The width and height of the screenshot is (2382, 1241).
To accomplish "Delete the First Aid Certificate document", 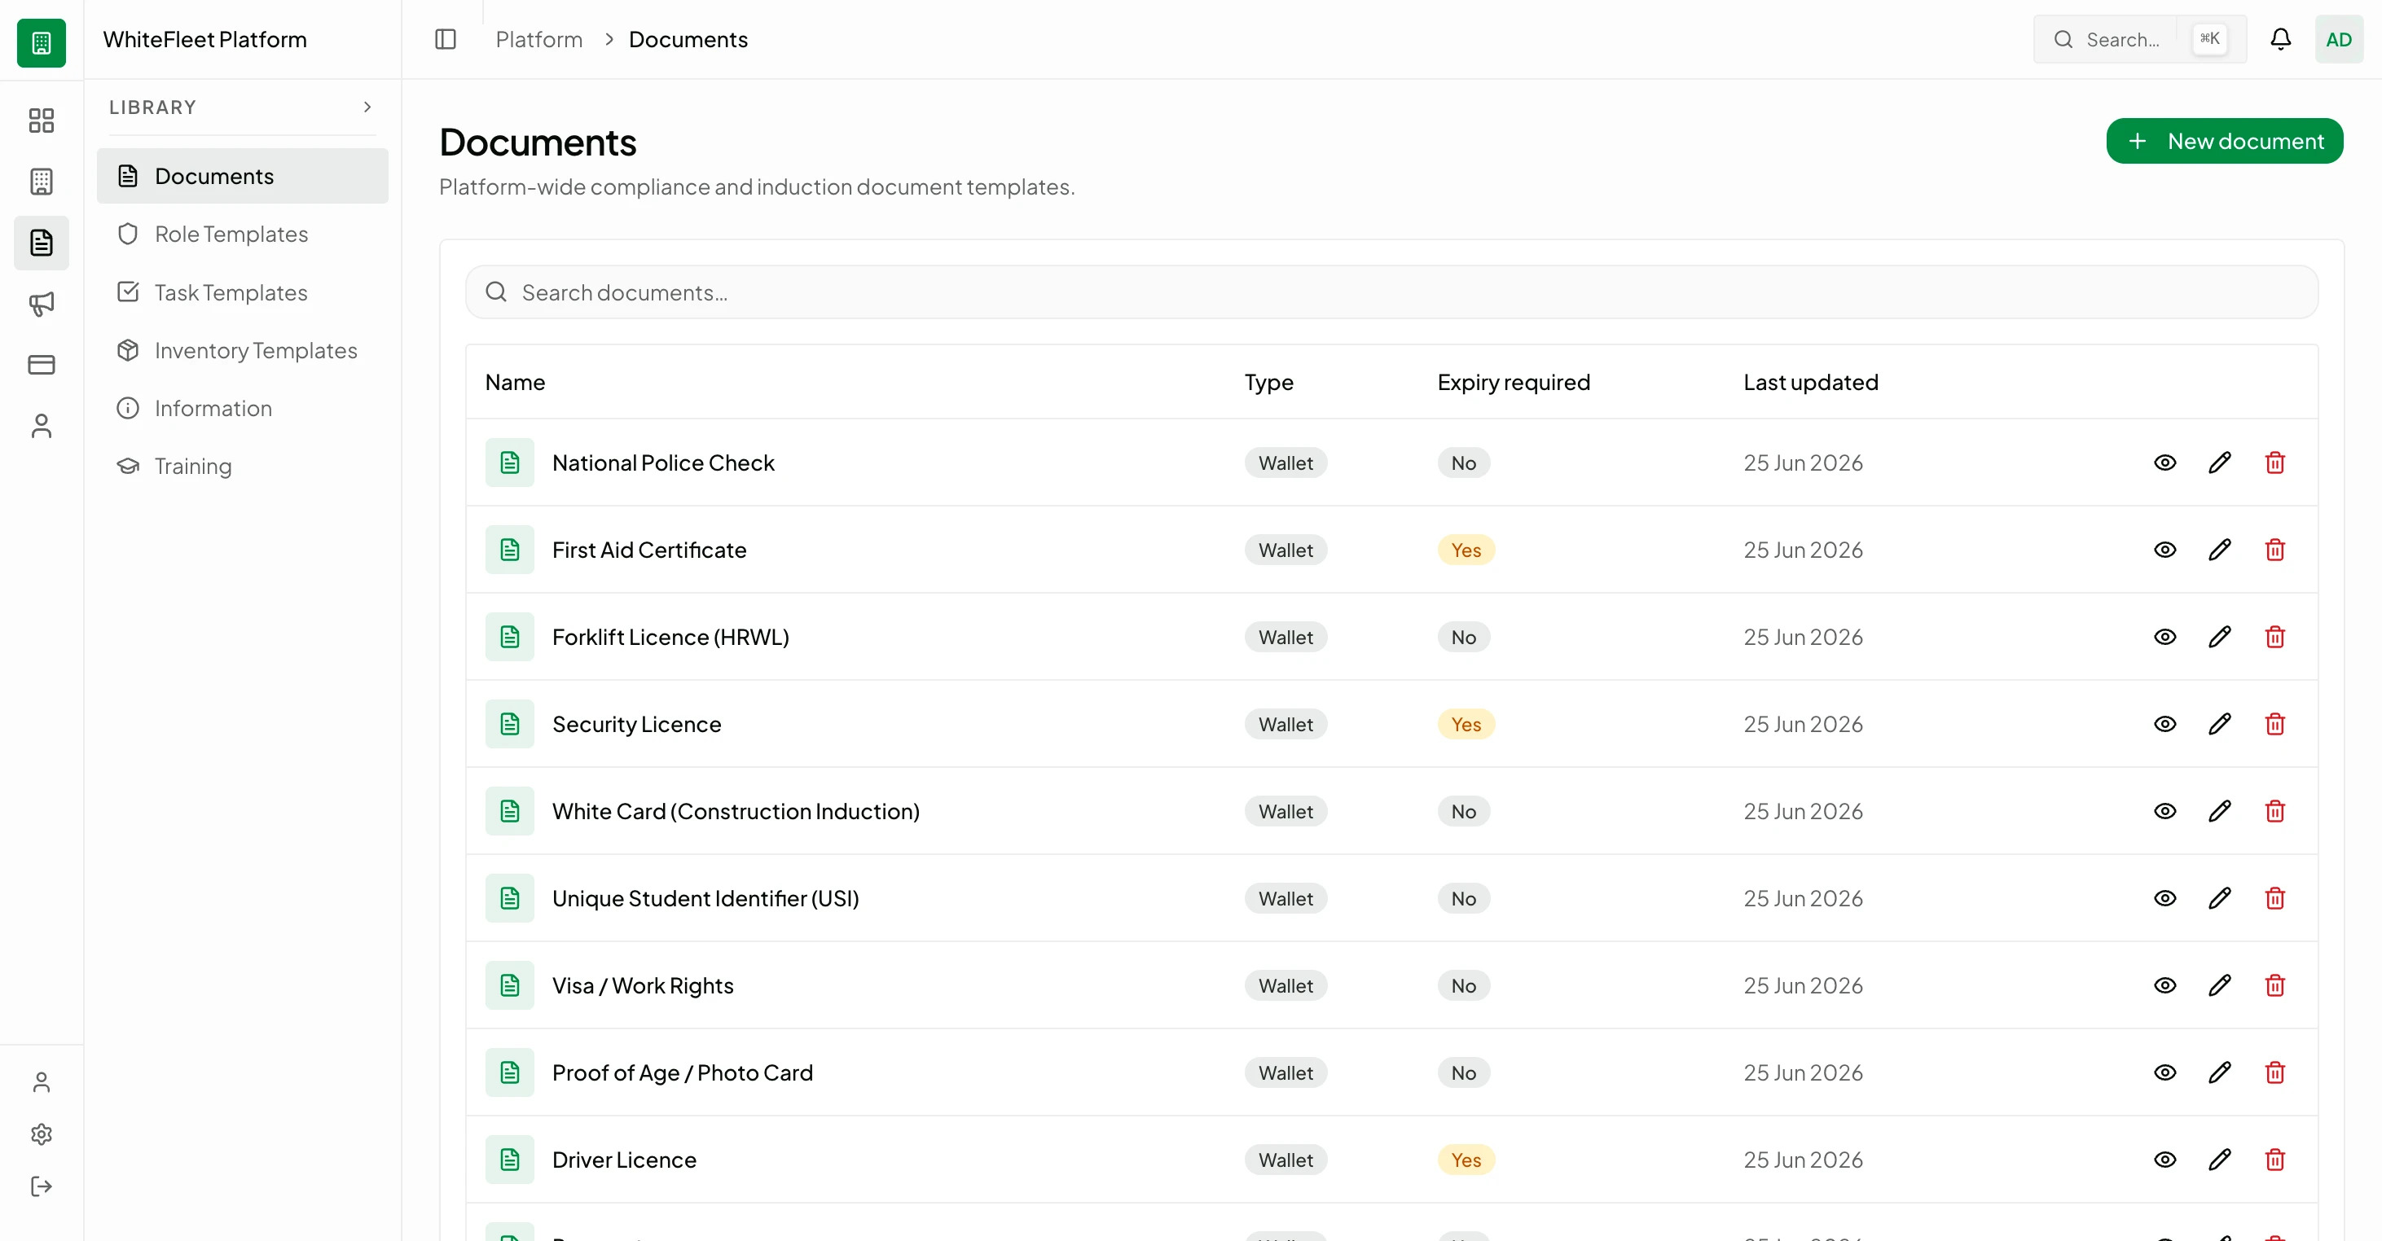I will (2274, 550).
